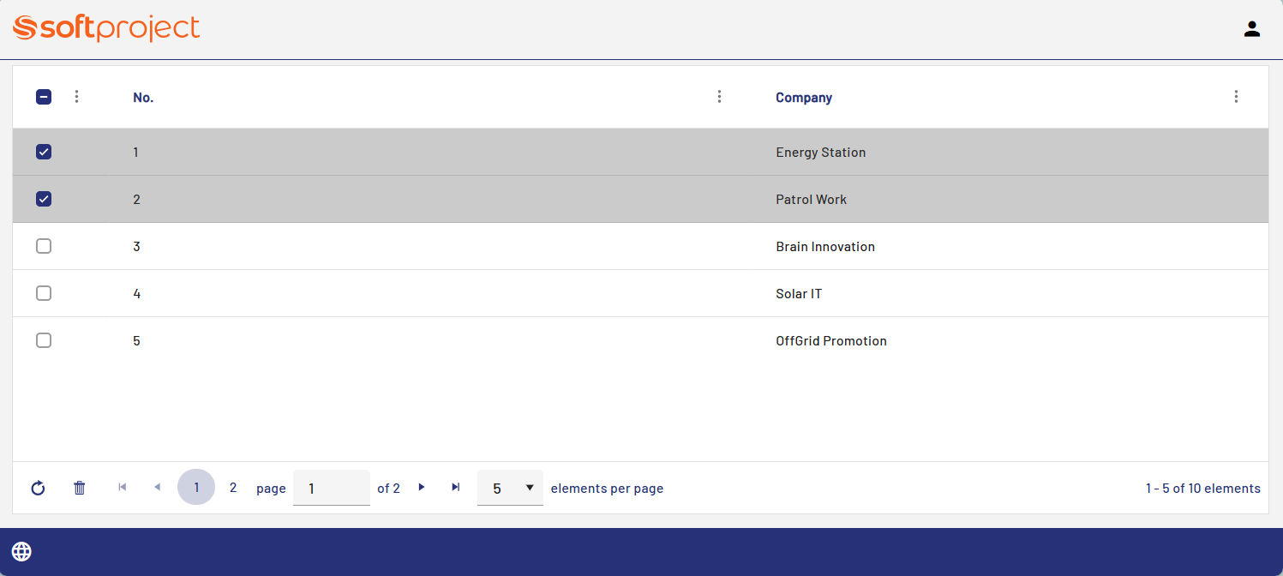Screen dimensions: 1283x576
Task: Click the refresh table icon
Action: click(x=38, y=489)
